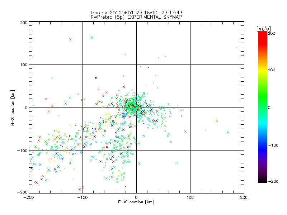287x215 pixels.
Task: Click the 'N-S location [km]' axis label
Action: pyautogui.click(x=13, y=107)
